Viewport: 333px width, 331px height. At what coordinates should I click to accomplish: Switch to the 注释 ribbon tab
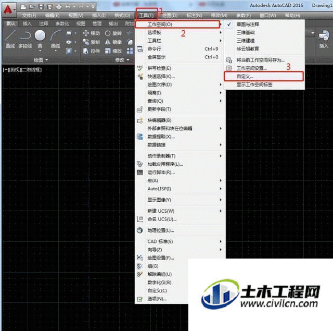pyautogui.click(x=43, y=23)
